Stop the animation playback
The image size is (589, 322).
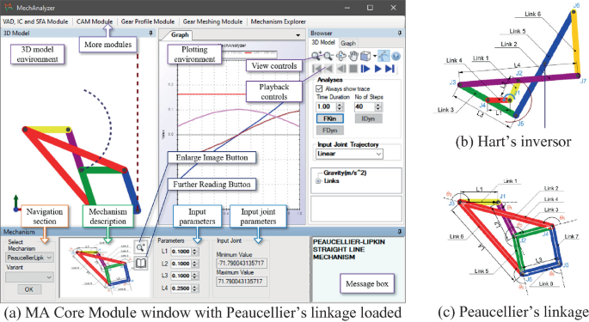click(353, 69)
